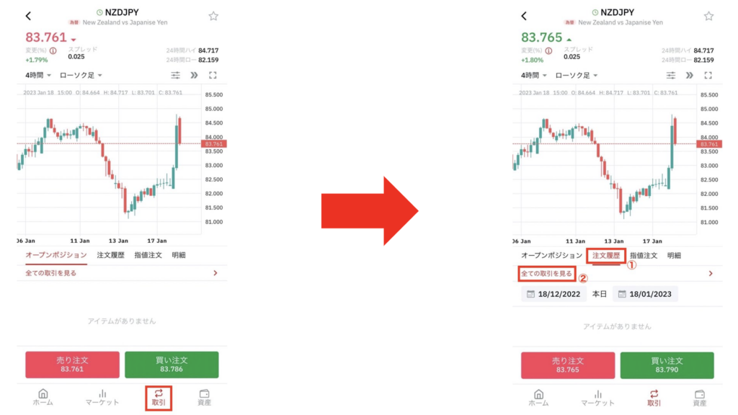Viewport: 738px width, 415px height.
Task: Open 資産 wallet in the right bottom bar
Action: click(x=700, y=398)
